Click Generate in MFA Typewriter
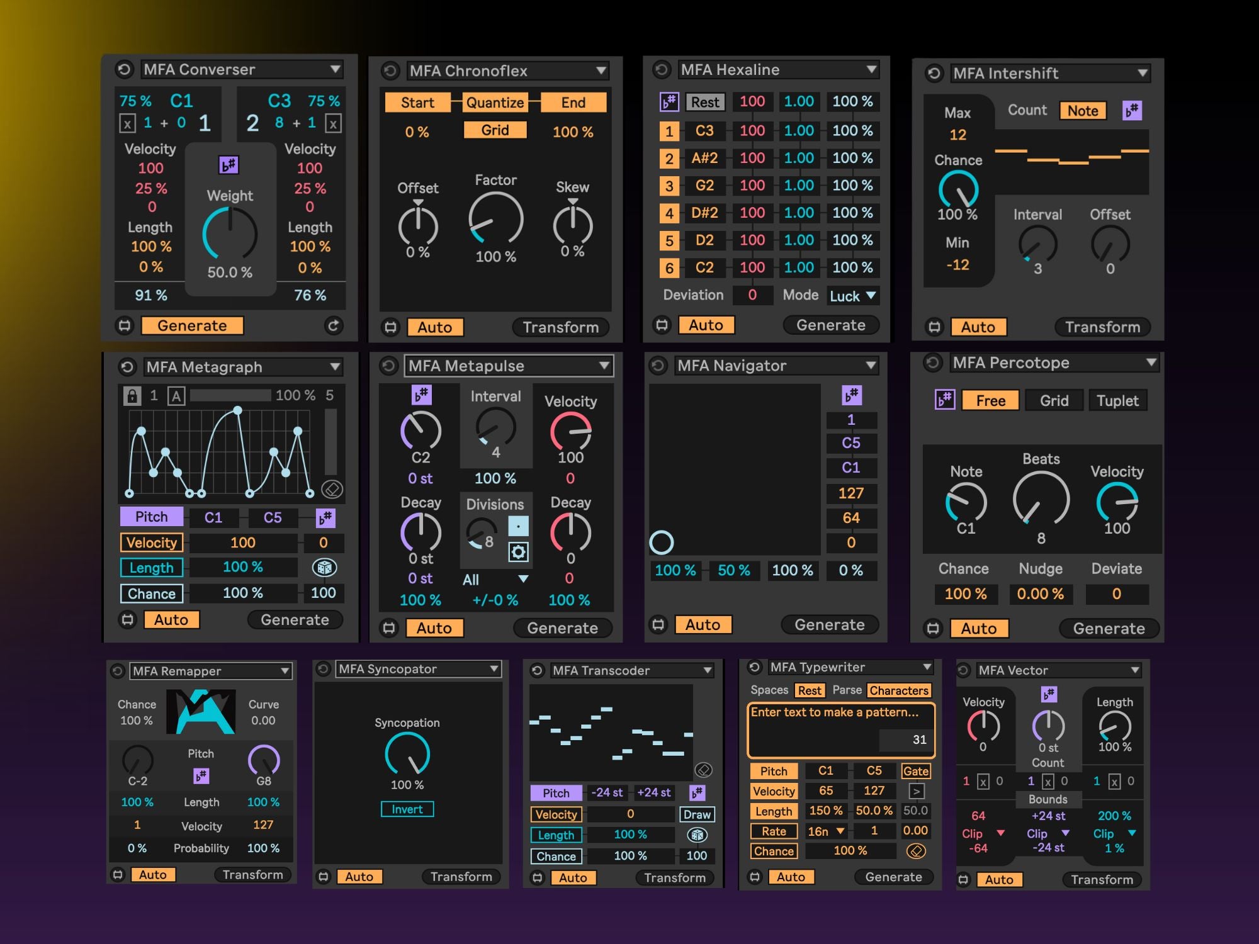Screen dimensions: 1259x944 [894, 877]
